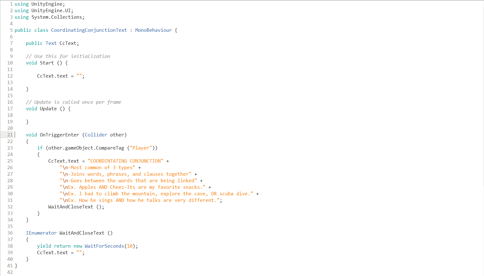Click the "COORDINTATING CONJUNCTION" string
The height and width of the screenshot is (276, 484).
pyautogui.click(x=125, y=161)
